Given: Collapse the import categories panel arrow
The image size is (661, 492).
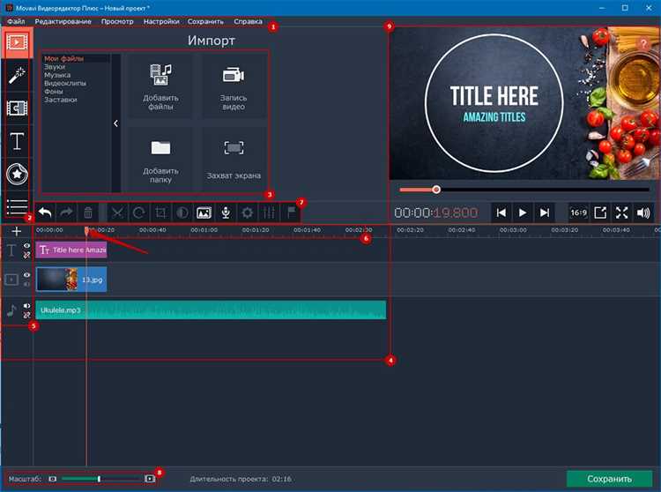Looking at the screenshot, I should (x=115, y=124).
